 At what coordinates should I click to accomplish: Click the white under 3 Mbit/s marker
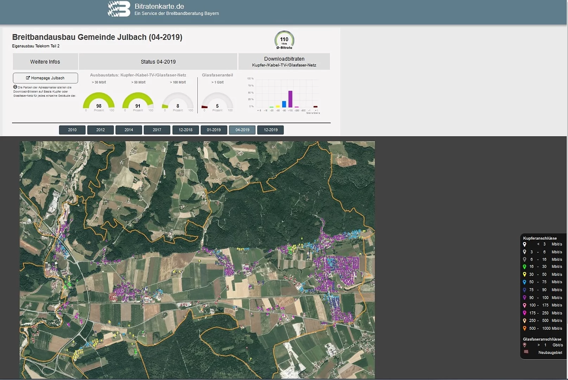pos(524,244)
